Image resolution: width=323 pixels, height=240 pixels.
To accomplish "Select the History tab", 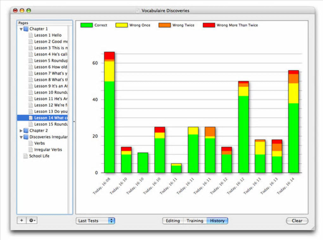I will [x=217, y=221].
